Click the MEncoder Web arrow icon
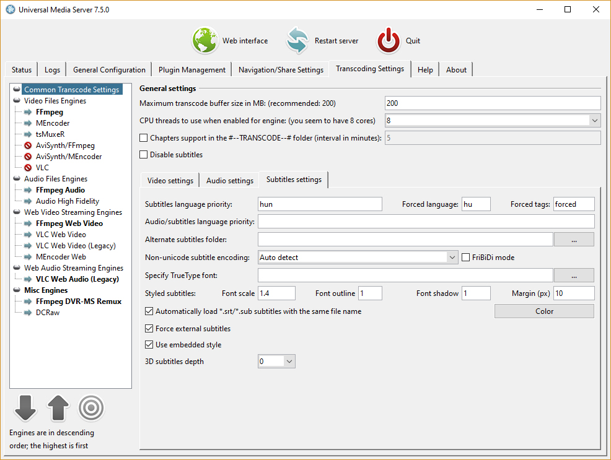The height and width of the screenshot is (460, 611). [28, 257]
